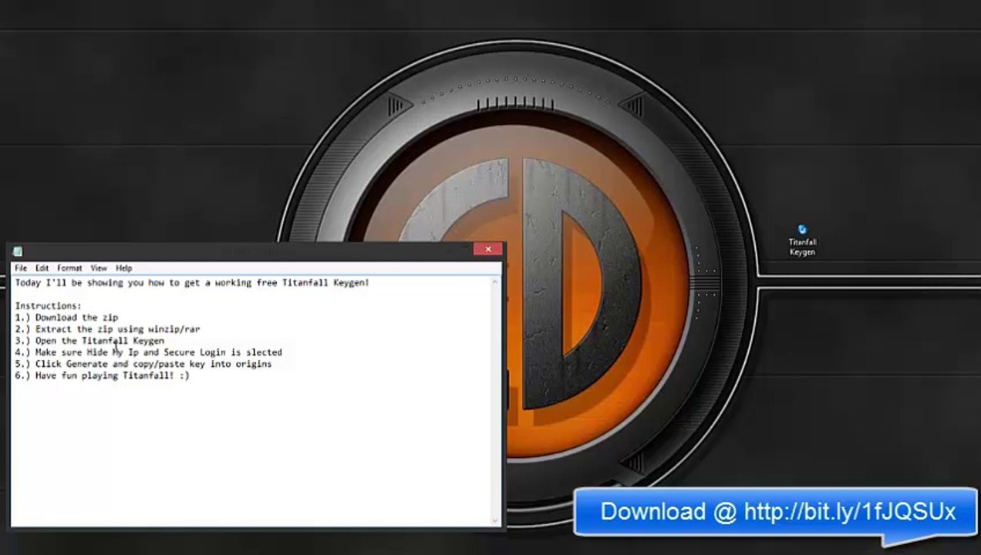This screenshot has width=981, height=555.
Task: Open the Help menu in Notepad
Action: pyautogui.click(x=123, y=268)
